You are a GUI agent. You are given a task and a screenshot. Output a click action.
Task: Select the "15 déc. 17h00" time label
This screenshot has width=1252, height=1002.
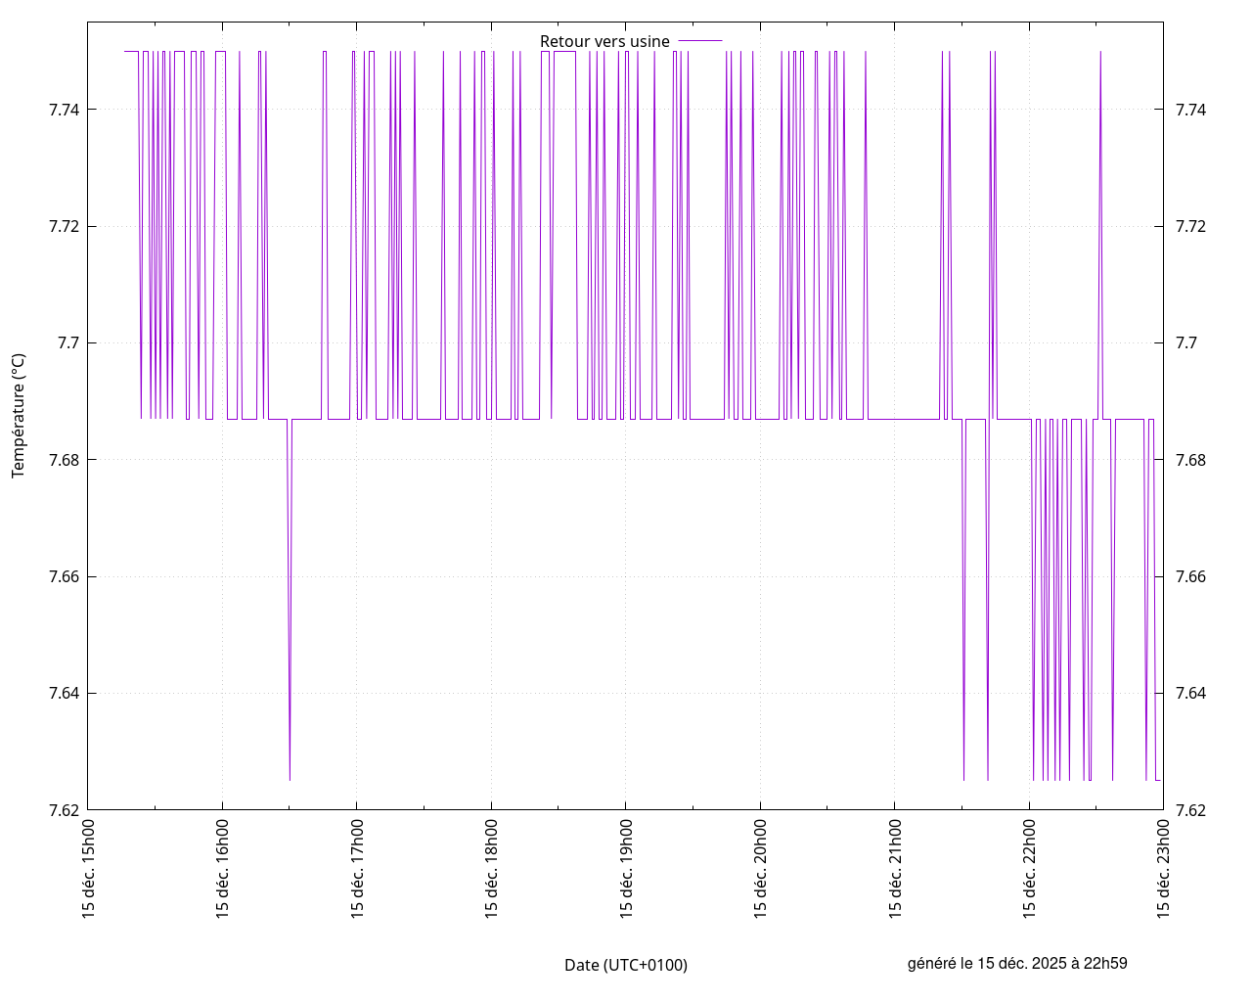point(357,868)
